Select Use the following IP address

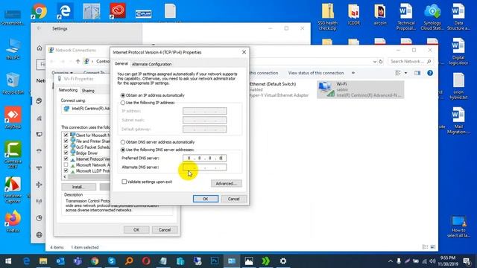pyautogui.click(x=123, y=103)
